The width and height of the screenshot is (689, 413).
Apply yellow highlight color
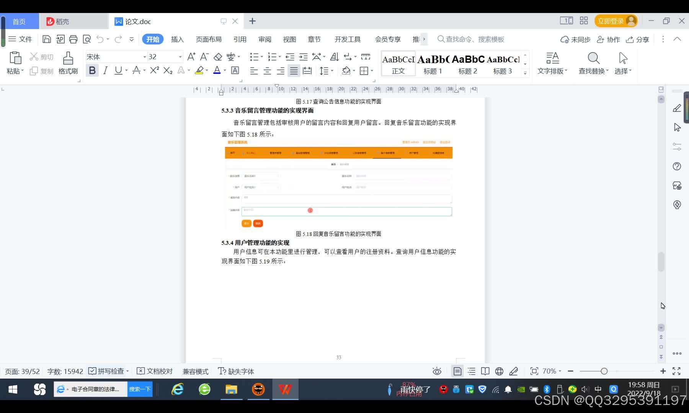[x=199, y=70]
